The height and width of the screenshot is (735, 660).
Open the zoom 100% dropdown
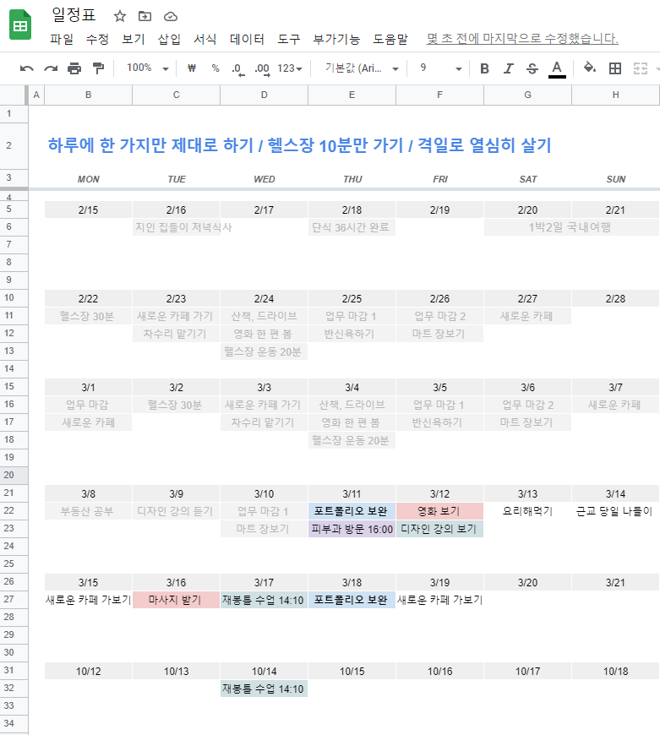point(147,68)
